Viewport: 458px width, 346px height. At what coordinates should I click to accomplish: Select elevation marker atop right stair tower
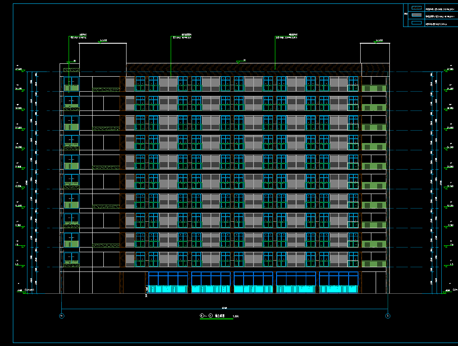click(x=378, y=41)
